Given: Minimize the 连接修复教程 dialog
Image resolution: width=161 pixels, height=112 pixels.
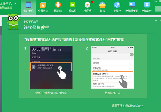Looking at the screenshot, I should pos(156,20).
